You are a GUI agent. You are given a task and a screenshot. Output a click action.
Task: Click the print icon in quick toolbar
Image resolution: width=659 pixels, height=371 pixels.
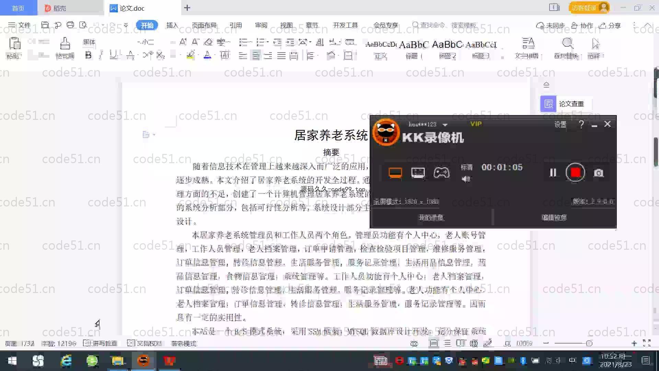tap(70, 25)
